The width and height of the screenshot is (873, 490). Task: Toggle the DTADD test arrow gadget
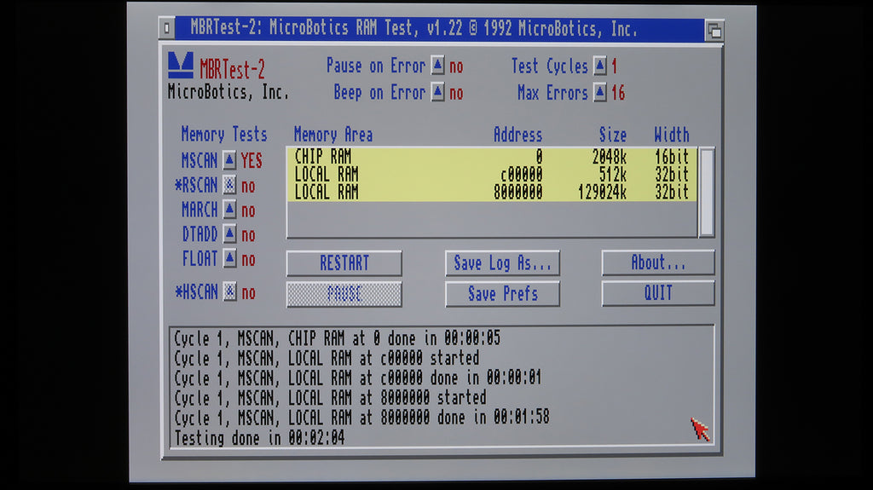(x=229, y=234)
